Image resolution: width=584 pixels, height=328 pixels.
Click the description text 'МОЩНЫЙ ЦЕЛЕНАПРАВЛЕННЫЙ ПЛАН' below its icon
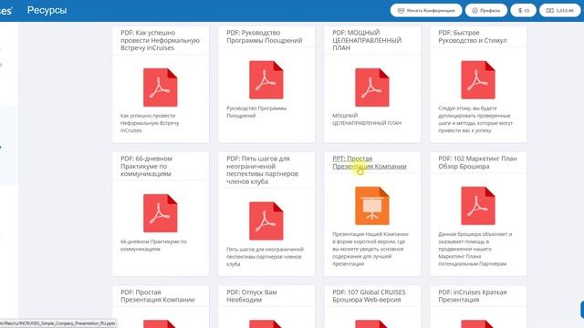(x=367, y=119)
